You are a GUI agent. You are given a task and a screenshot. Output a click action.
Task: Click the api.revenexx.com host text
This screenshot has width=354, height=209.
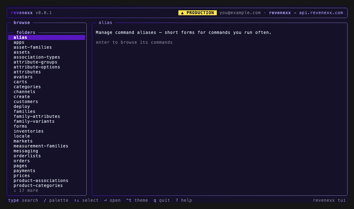tap(321, 13)
